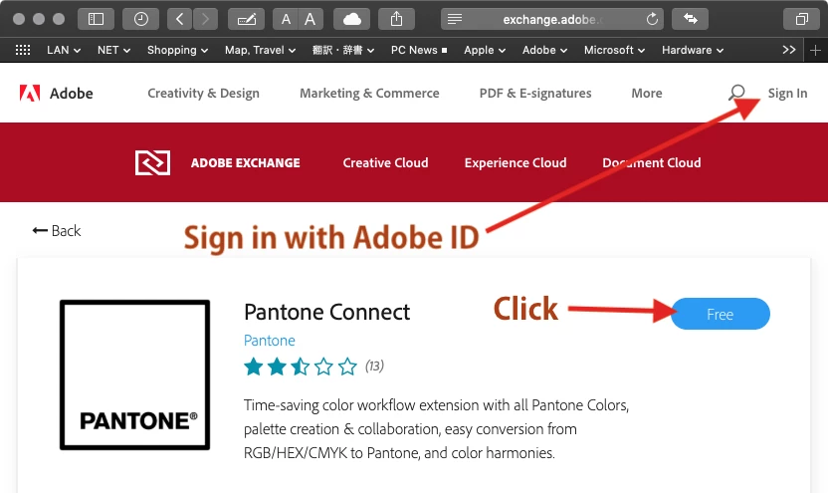The image size is (828, 493).
Task: Increase text size with large A
Action: pos(310,19)
